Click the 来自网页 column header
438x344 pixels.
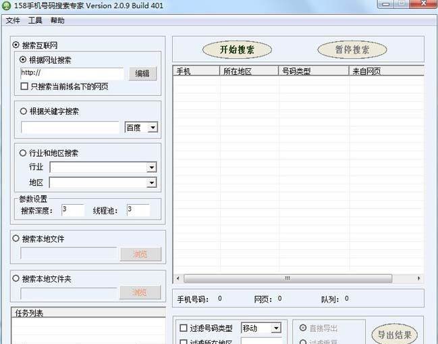tap(387, 71)
